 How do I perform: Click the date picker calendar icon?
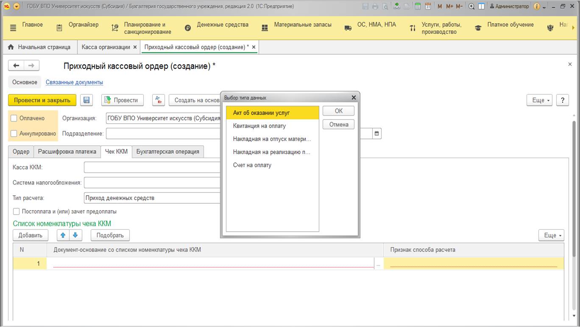click(x=376, y=133)
